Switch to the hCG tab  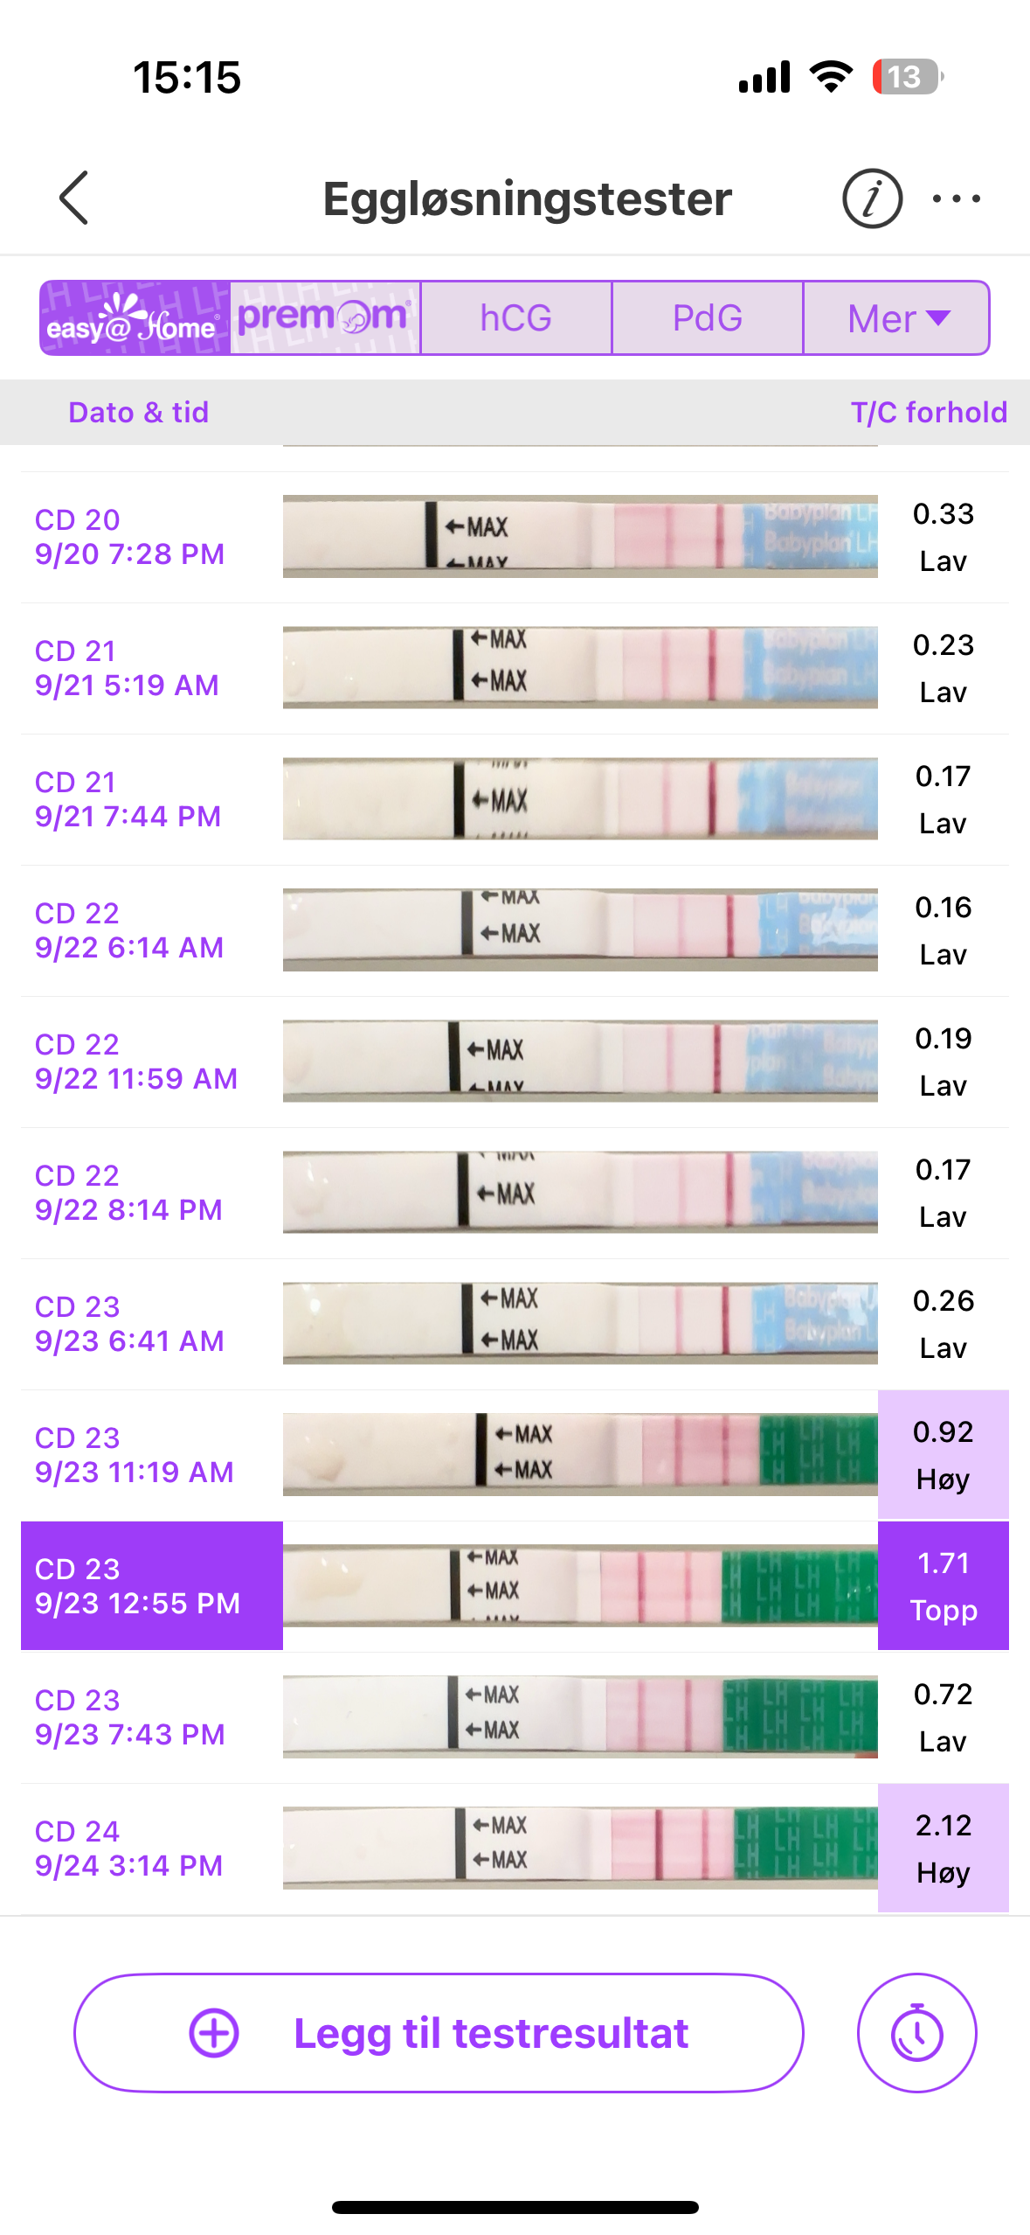pyautogui.click(x=515, y=318)
